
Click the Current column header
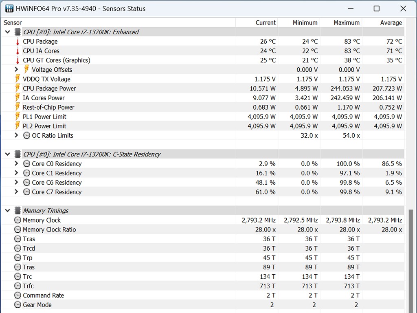point(266,23)
